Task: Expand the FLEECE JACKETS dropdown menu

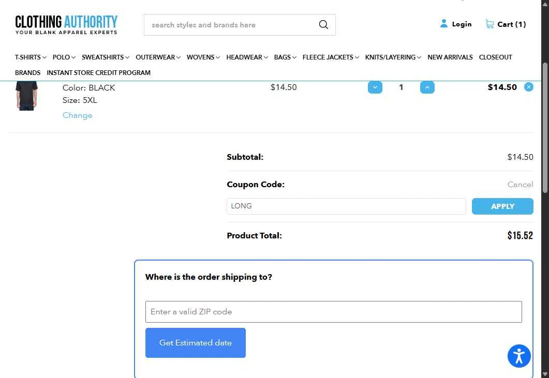Action: pyautogui.click(x=331, y=57)
